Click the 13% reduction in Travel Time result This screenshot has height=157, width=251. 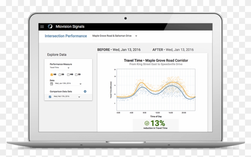click(x=156, y=124)
